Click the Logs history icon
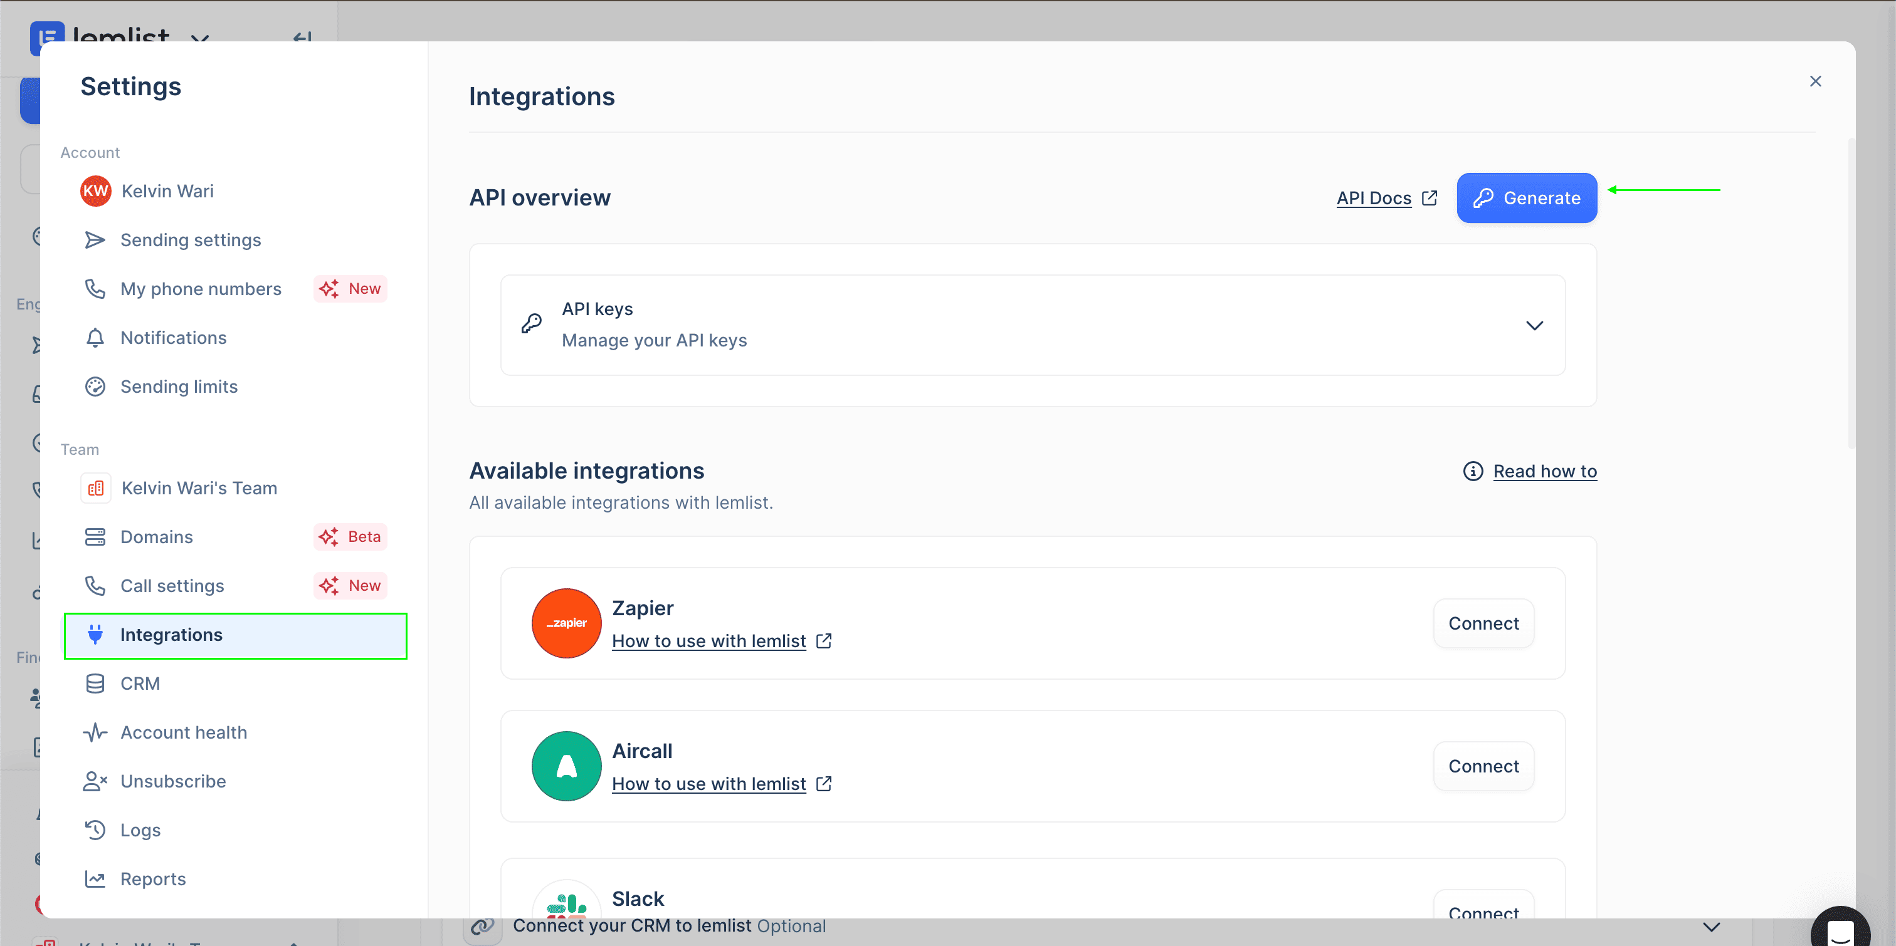Viewport: 1896px width, 946px height. [x=95, y=829]
